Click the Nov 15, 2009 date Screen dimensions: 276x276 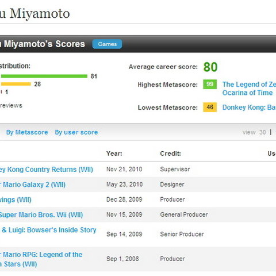[x=124, y=214]
